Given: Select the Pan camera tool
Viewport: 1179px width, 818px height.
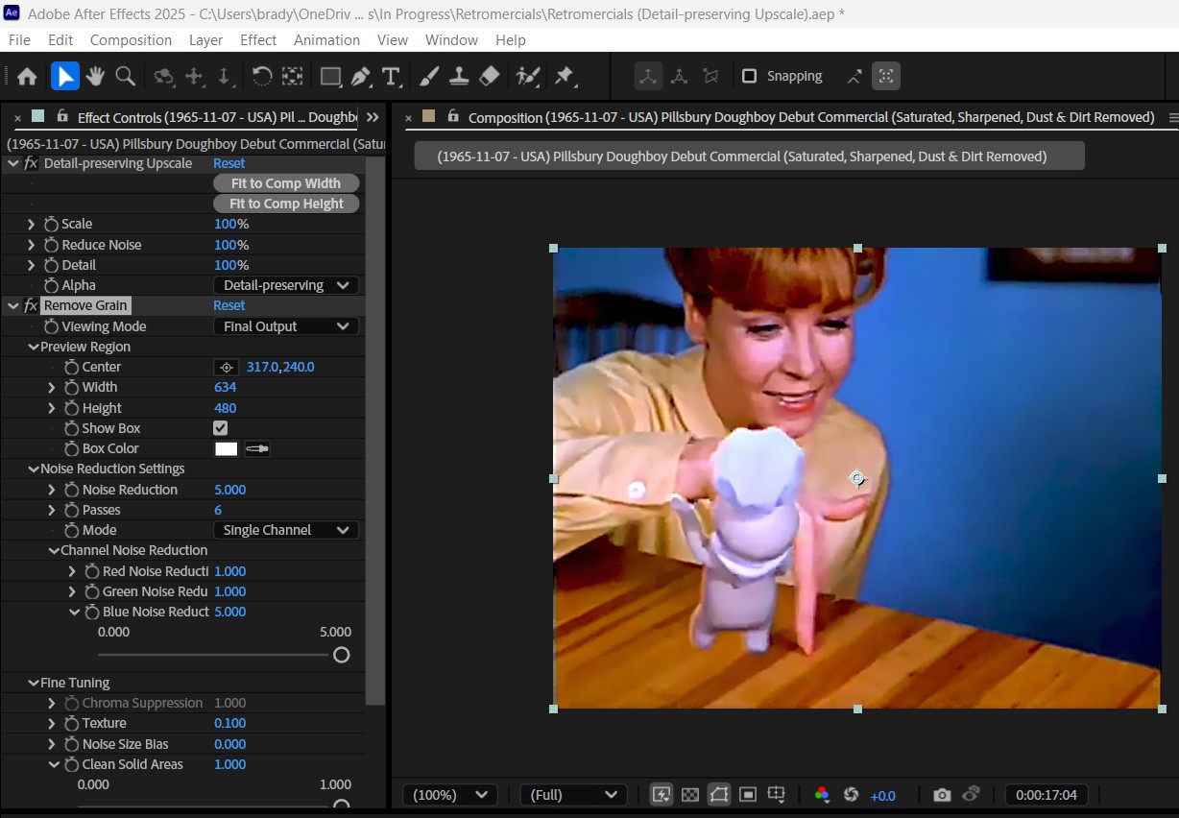Looking at the screenshot, I should [x=195, y=76].
